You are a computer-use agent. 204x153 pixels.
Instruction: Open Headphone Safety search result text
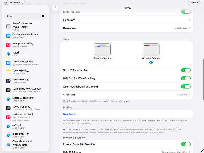tap(23, 43)
